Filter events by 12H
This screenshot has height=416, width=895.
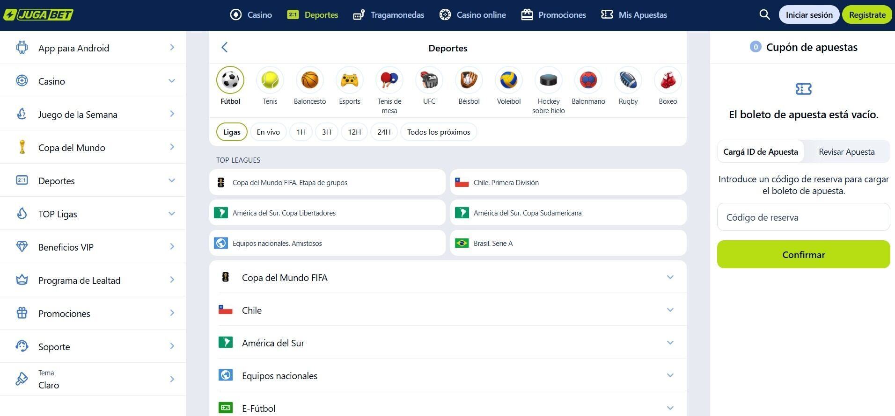[x=354, y=132]
